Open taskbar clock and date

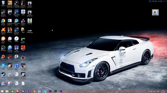click(163, 91)
